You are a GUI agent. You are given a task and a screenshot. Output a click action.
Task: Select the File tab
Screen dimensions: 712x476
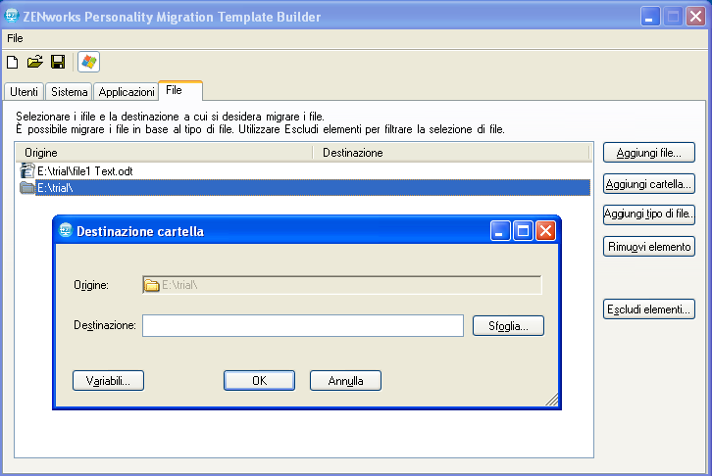[180, 90]
